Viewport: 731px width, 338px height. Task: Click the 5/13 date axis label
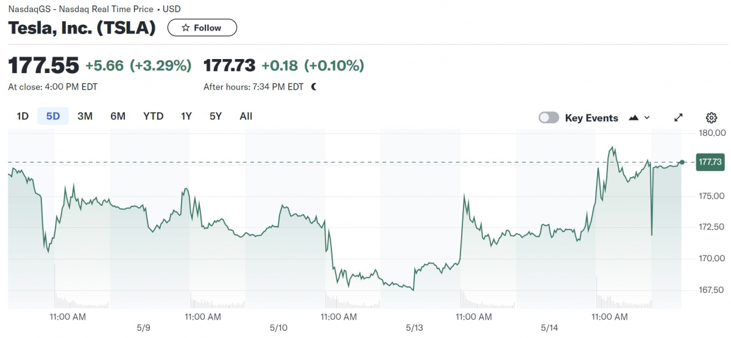(x=414, y=328)
